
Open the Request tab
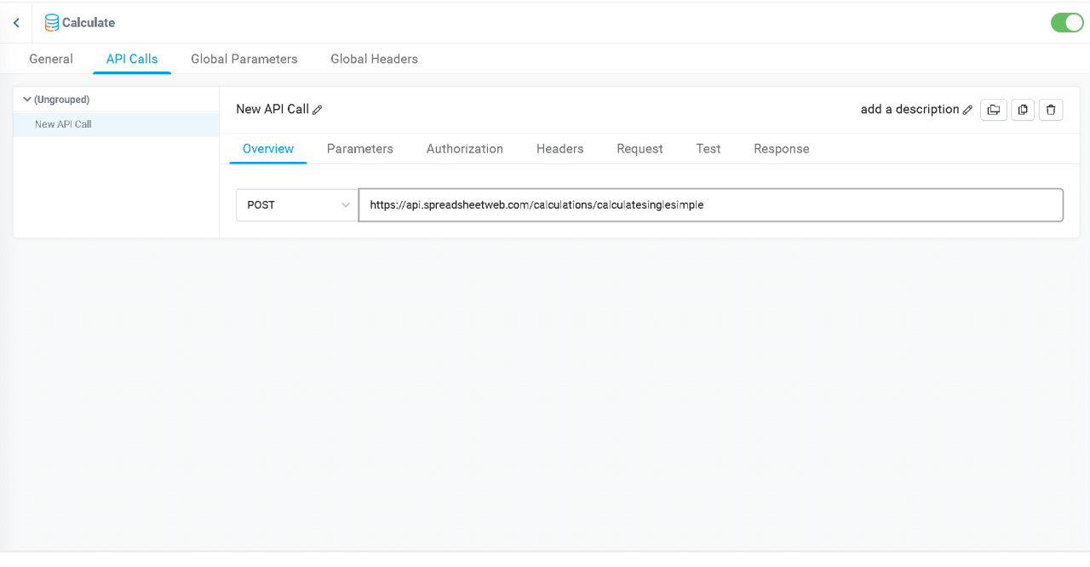tap(640, 149)
